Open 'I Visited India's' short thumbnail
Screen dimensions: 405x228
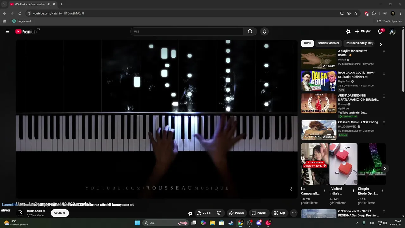(343, 164)
